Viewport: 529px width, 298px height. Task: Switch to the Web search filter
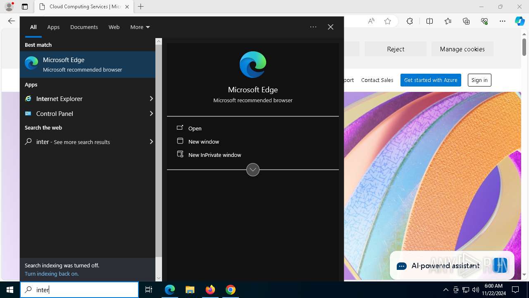(x=114, y=27)
